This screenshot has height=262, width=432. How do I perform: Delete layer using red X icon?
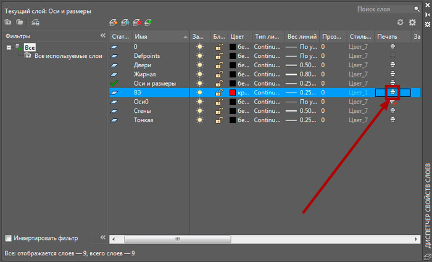(137, 22)
